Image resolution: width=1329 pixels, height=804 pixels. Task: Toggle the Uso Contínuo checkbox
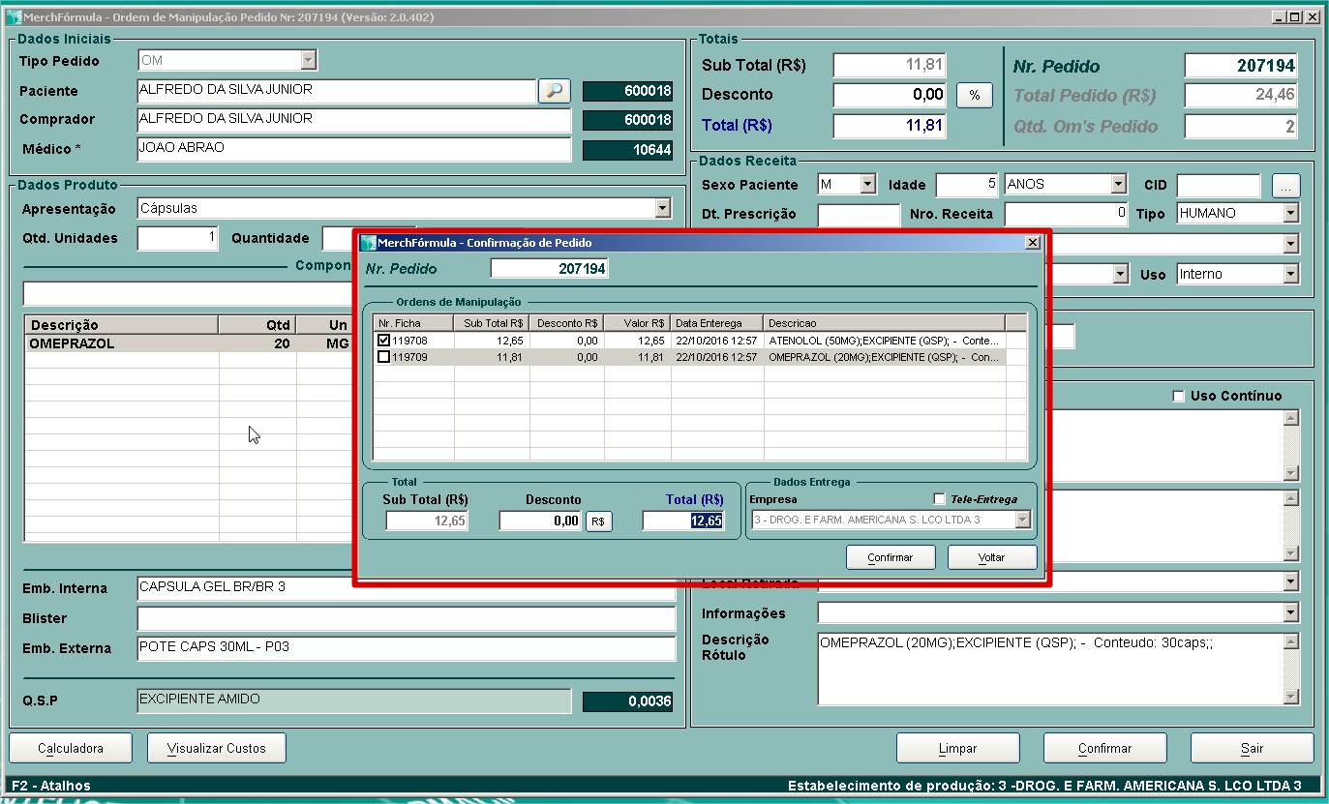[1178, 396]
